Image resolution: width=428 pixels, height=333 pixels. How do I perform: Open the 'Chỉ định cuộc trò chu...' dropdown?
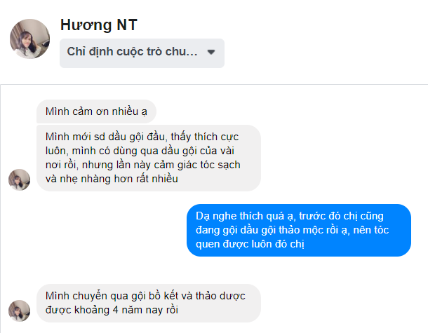(133, 52)
